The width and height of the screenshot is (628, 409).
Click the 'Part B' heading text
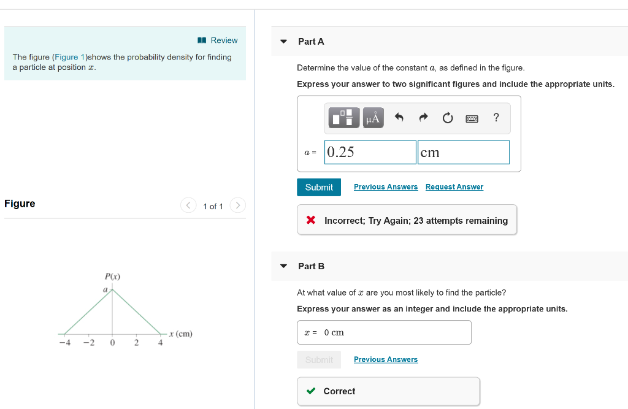(x=311, y=266)
